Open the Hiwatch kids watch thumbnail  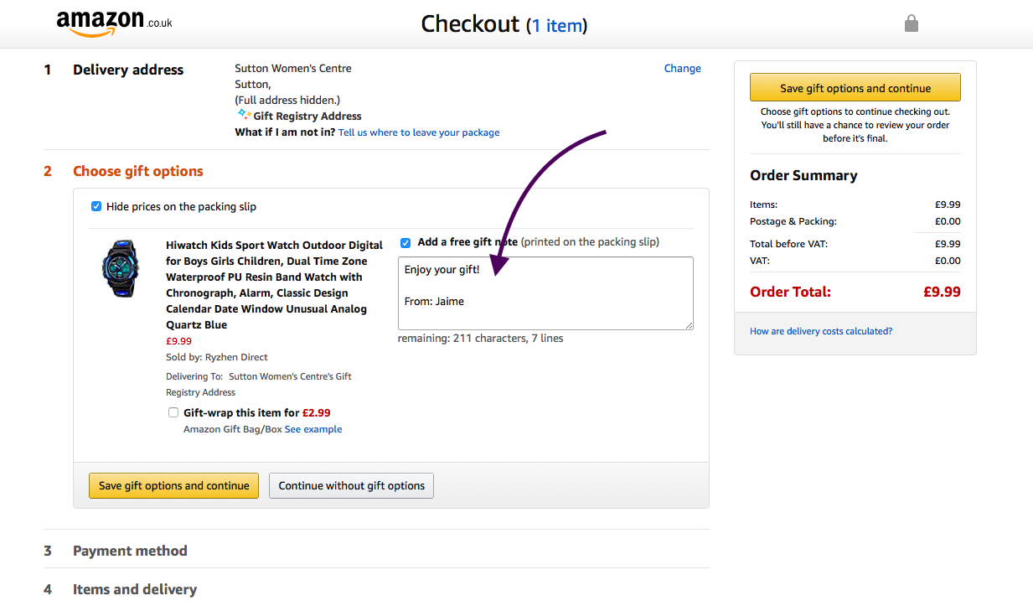pos(121,268)
